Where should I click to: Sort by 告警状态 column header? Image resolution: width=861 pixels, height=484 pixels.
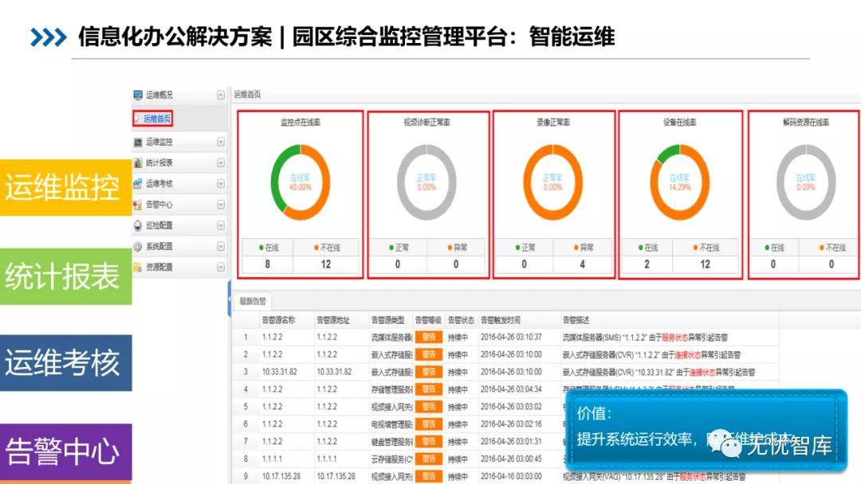pyautogui.click(x=461, y=320)
